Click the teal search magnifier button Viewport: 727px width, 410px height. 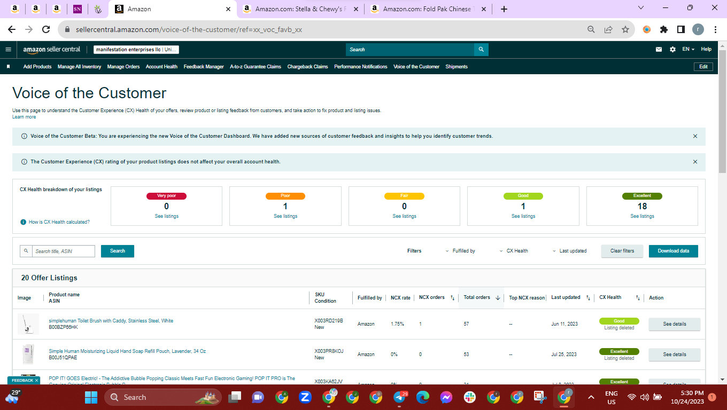point(481,50)
